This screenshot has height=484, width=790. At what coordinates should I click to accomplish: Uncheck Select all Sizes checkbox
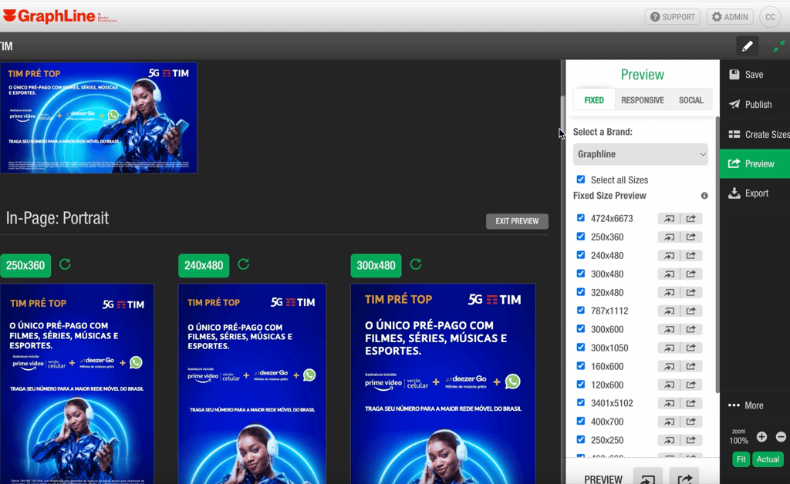(581, 180)
